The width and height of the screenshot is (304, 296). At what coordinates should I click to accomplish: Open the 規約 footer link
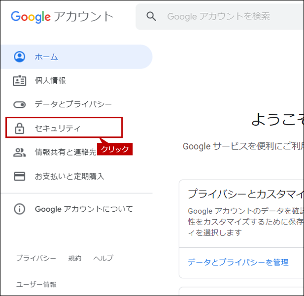pyautogui.click(x=74, y=258)
